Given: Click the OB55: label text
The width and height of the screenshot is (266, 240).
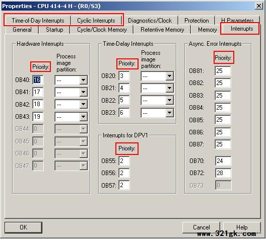Looking at the screenshot, I should click(x=109, y=161).
